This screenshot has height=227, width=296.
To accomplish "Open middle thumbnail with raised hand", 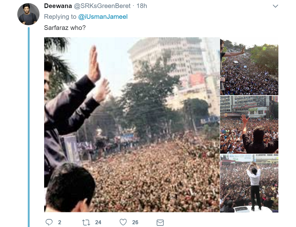I will coord(249,125).
